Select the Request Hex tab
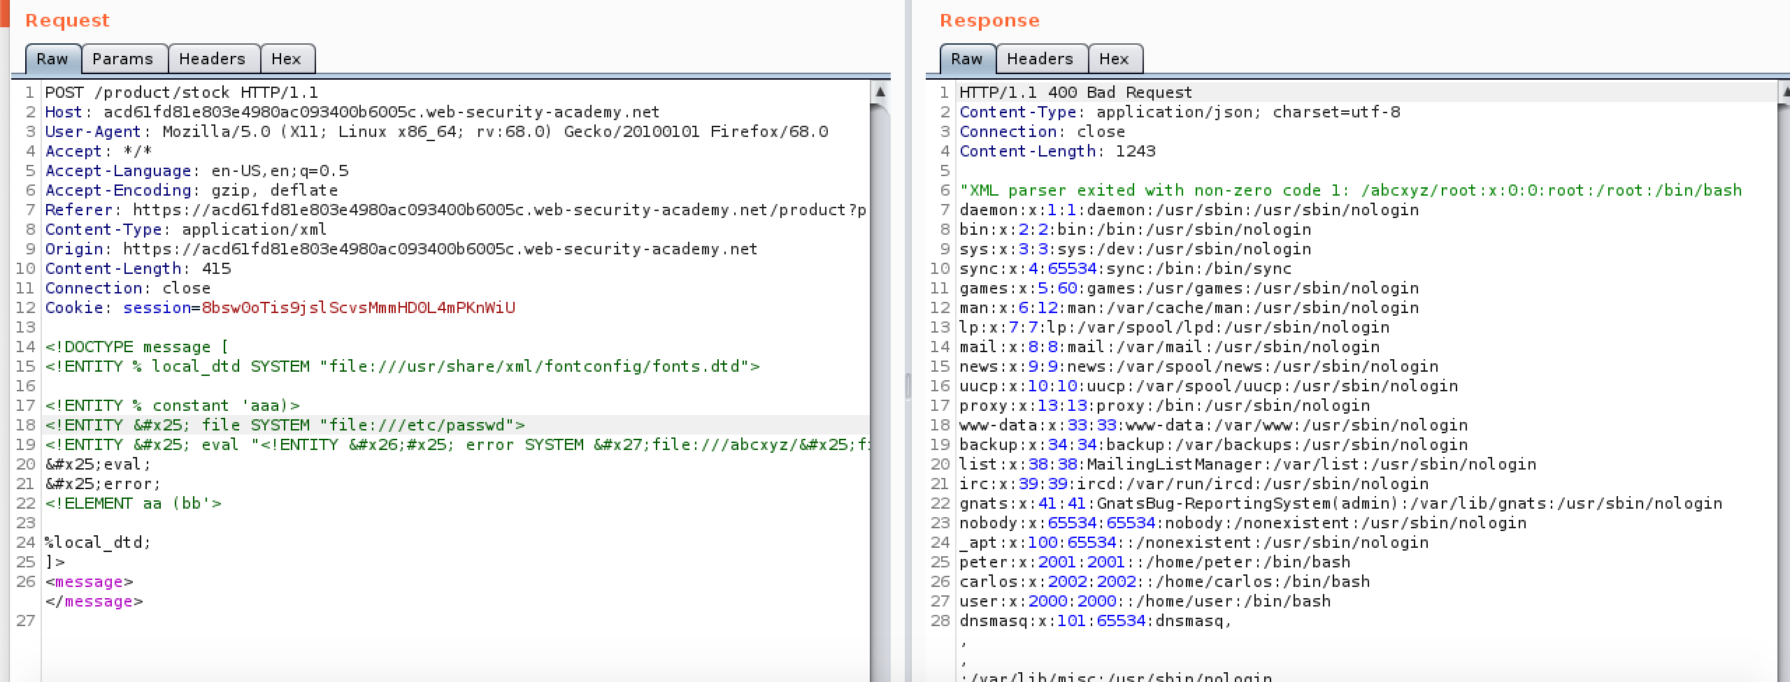The height and width of the screenshot is (682, 1790). click(287, 59)
